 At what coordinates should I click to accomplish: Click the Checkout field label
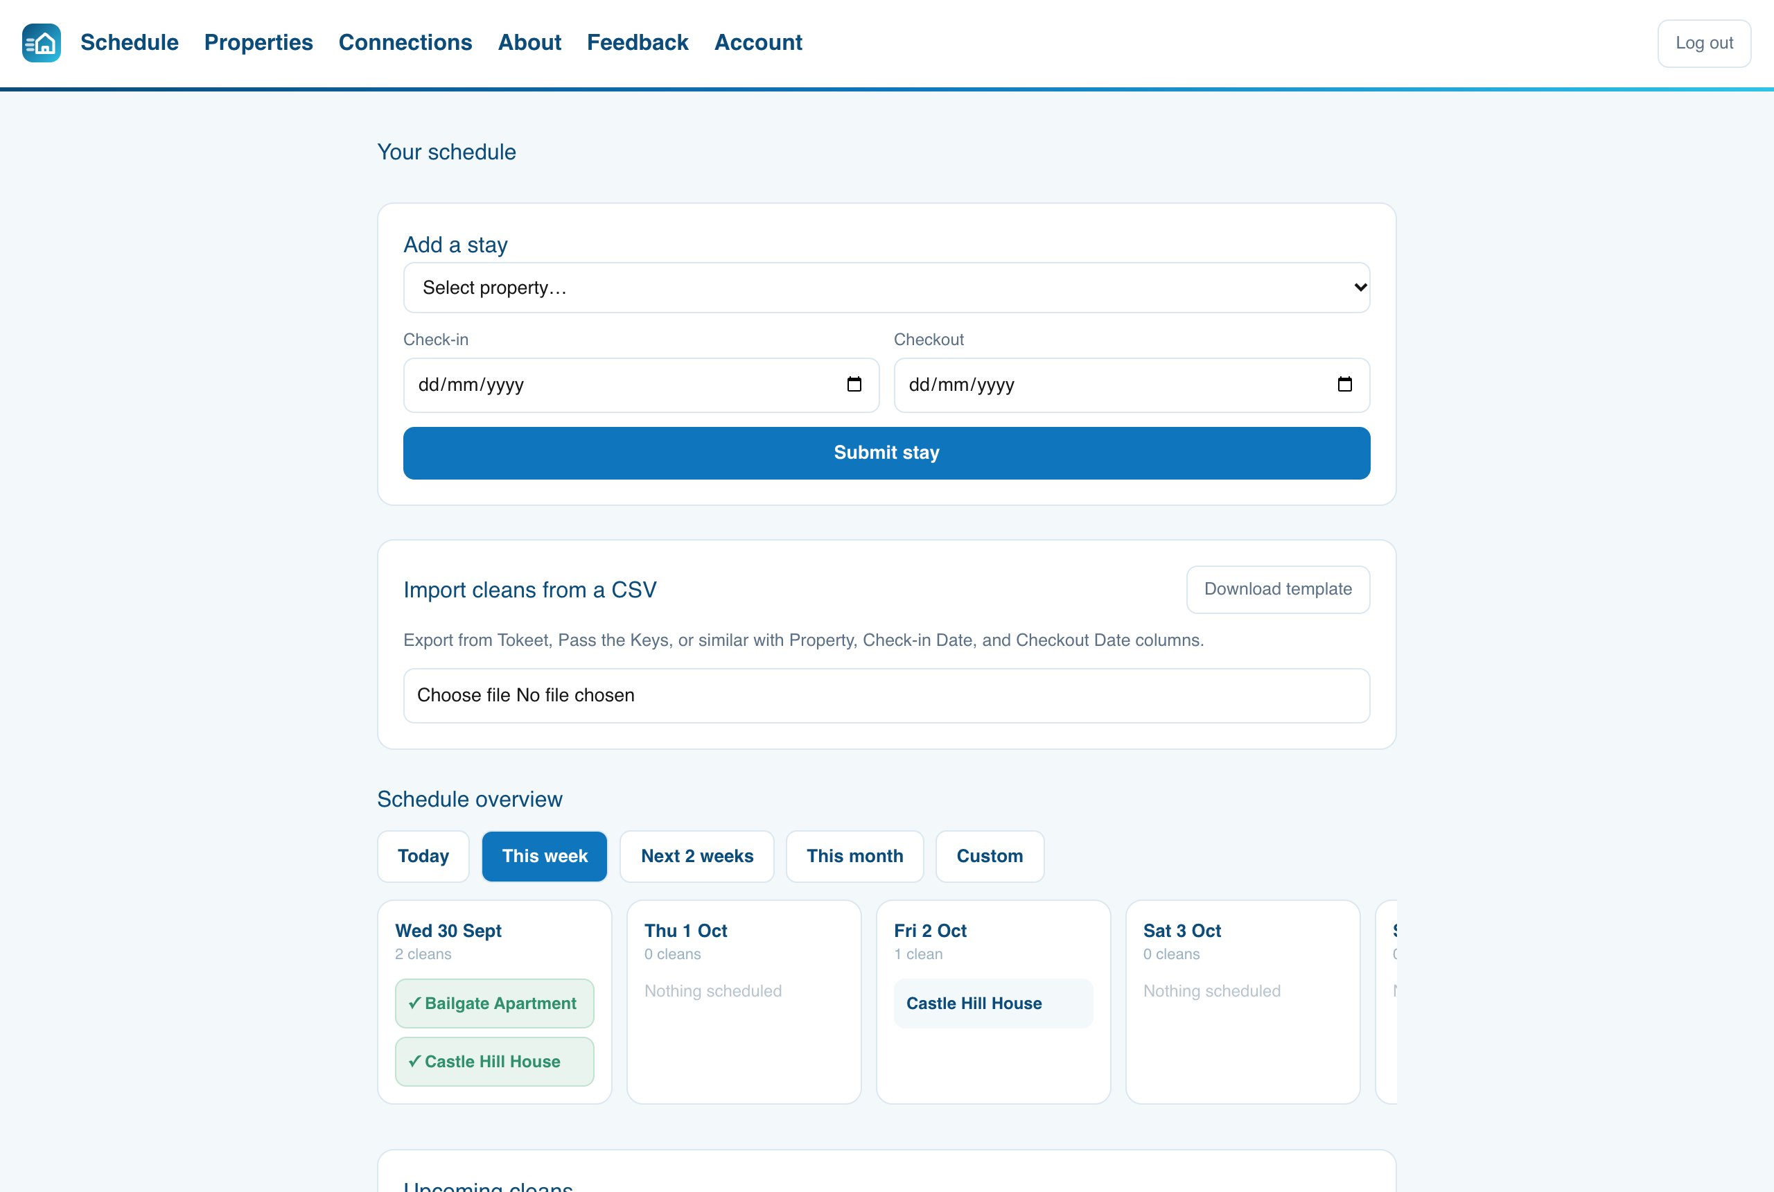(928, 340)
